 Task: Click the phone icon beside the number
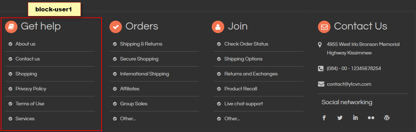coord(321,68)
